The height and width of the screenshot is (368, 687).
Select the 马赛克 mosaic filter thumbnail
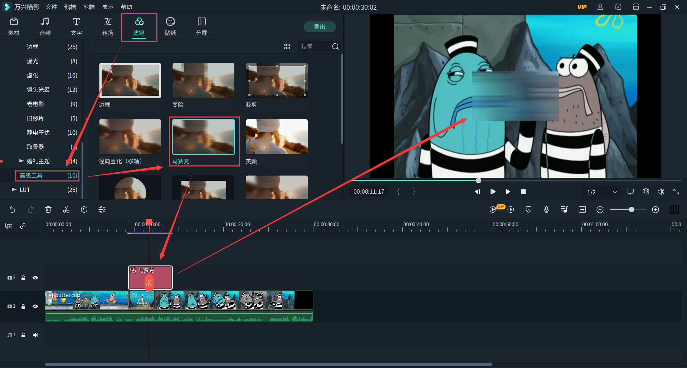coord(204,137)
